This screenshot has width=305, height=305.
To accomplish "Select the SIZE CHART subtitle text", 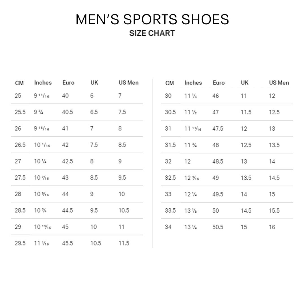I will pyautogui.click(x=152, y=33).
